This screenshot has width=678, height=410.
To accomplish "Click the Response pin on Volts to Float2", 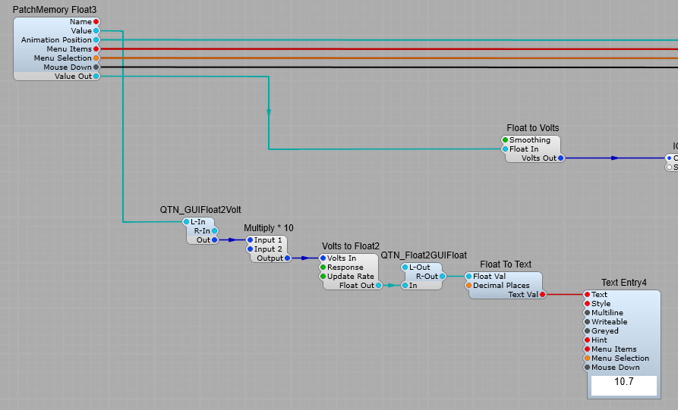I will (x=323, y=268).
